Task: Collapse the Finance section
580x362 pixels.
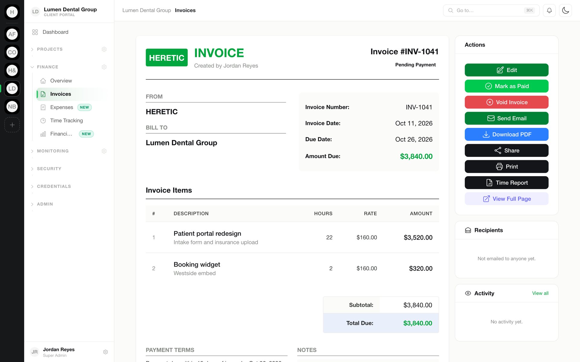Action: click(x=47, y=67)
